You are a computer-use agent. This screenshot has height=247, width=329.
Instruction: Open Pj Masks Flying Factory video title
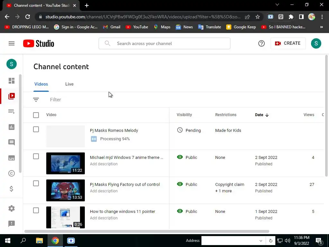[x=125, y=184]
